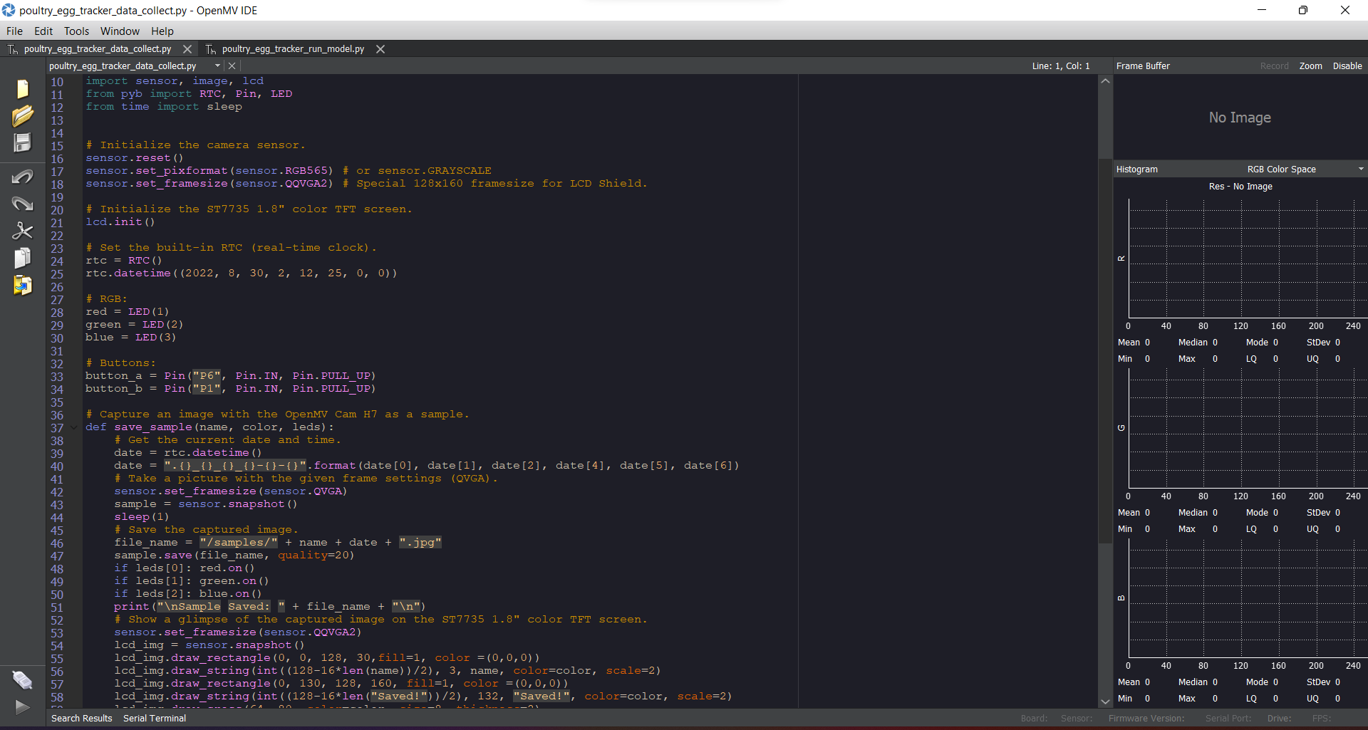Enable frame buffer Record

(1275, 66)
